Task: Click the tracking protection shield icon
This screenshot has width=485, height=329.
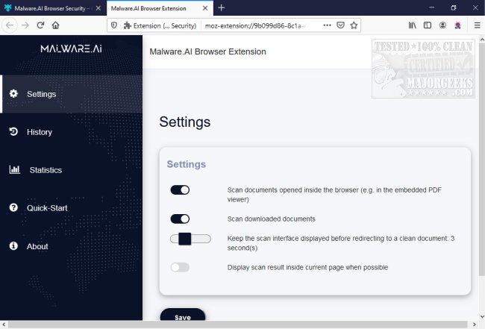Action: coord(114,25)
